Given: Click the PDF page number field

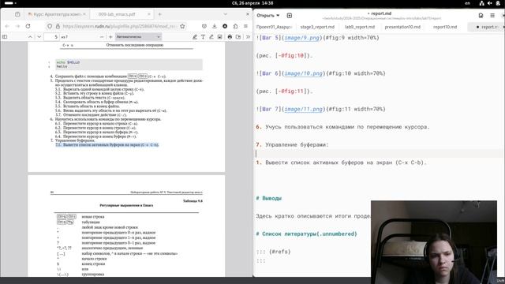Looking at the screenshot, I should click(52, 37).
